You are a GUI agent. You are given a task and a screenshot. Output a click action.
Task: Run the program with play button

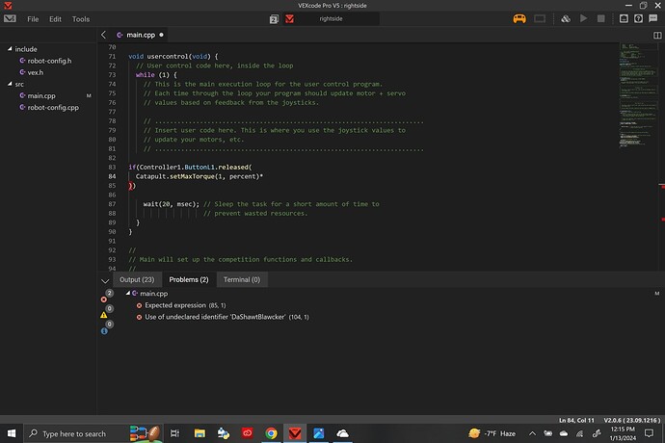click(x=584, y=18)
